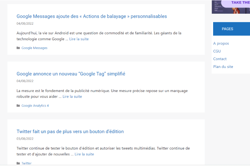Click the excerpt starting "Twitter continue de tester"
The height and width of the screenshot is (166, 250).
(103, 151)
